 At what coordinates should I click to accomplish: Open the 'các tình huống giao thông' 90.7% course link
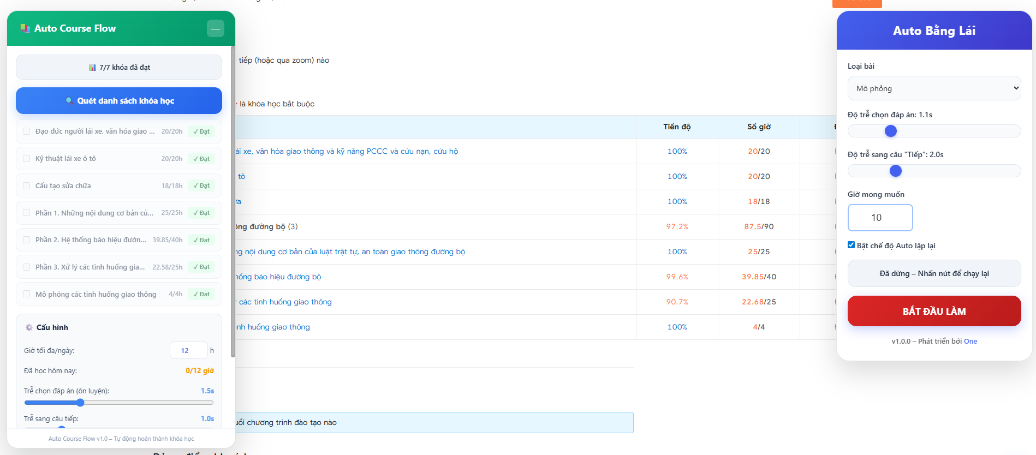[x=284, y=302]
